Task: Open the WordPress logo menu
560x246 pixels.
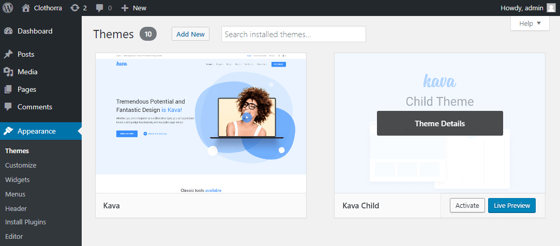Action: (x=8, y=8)
